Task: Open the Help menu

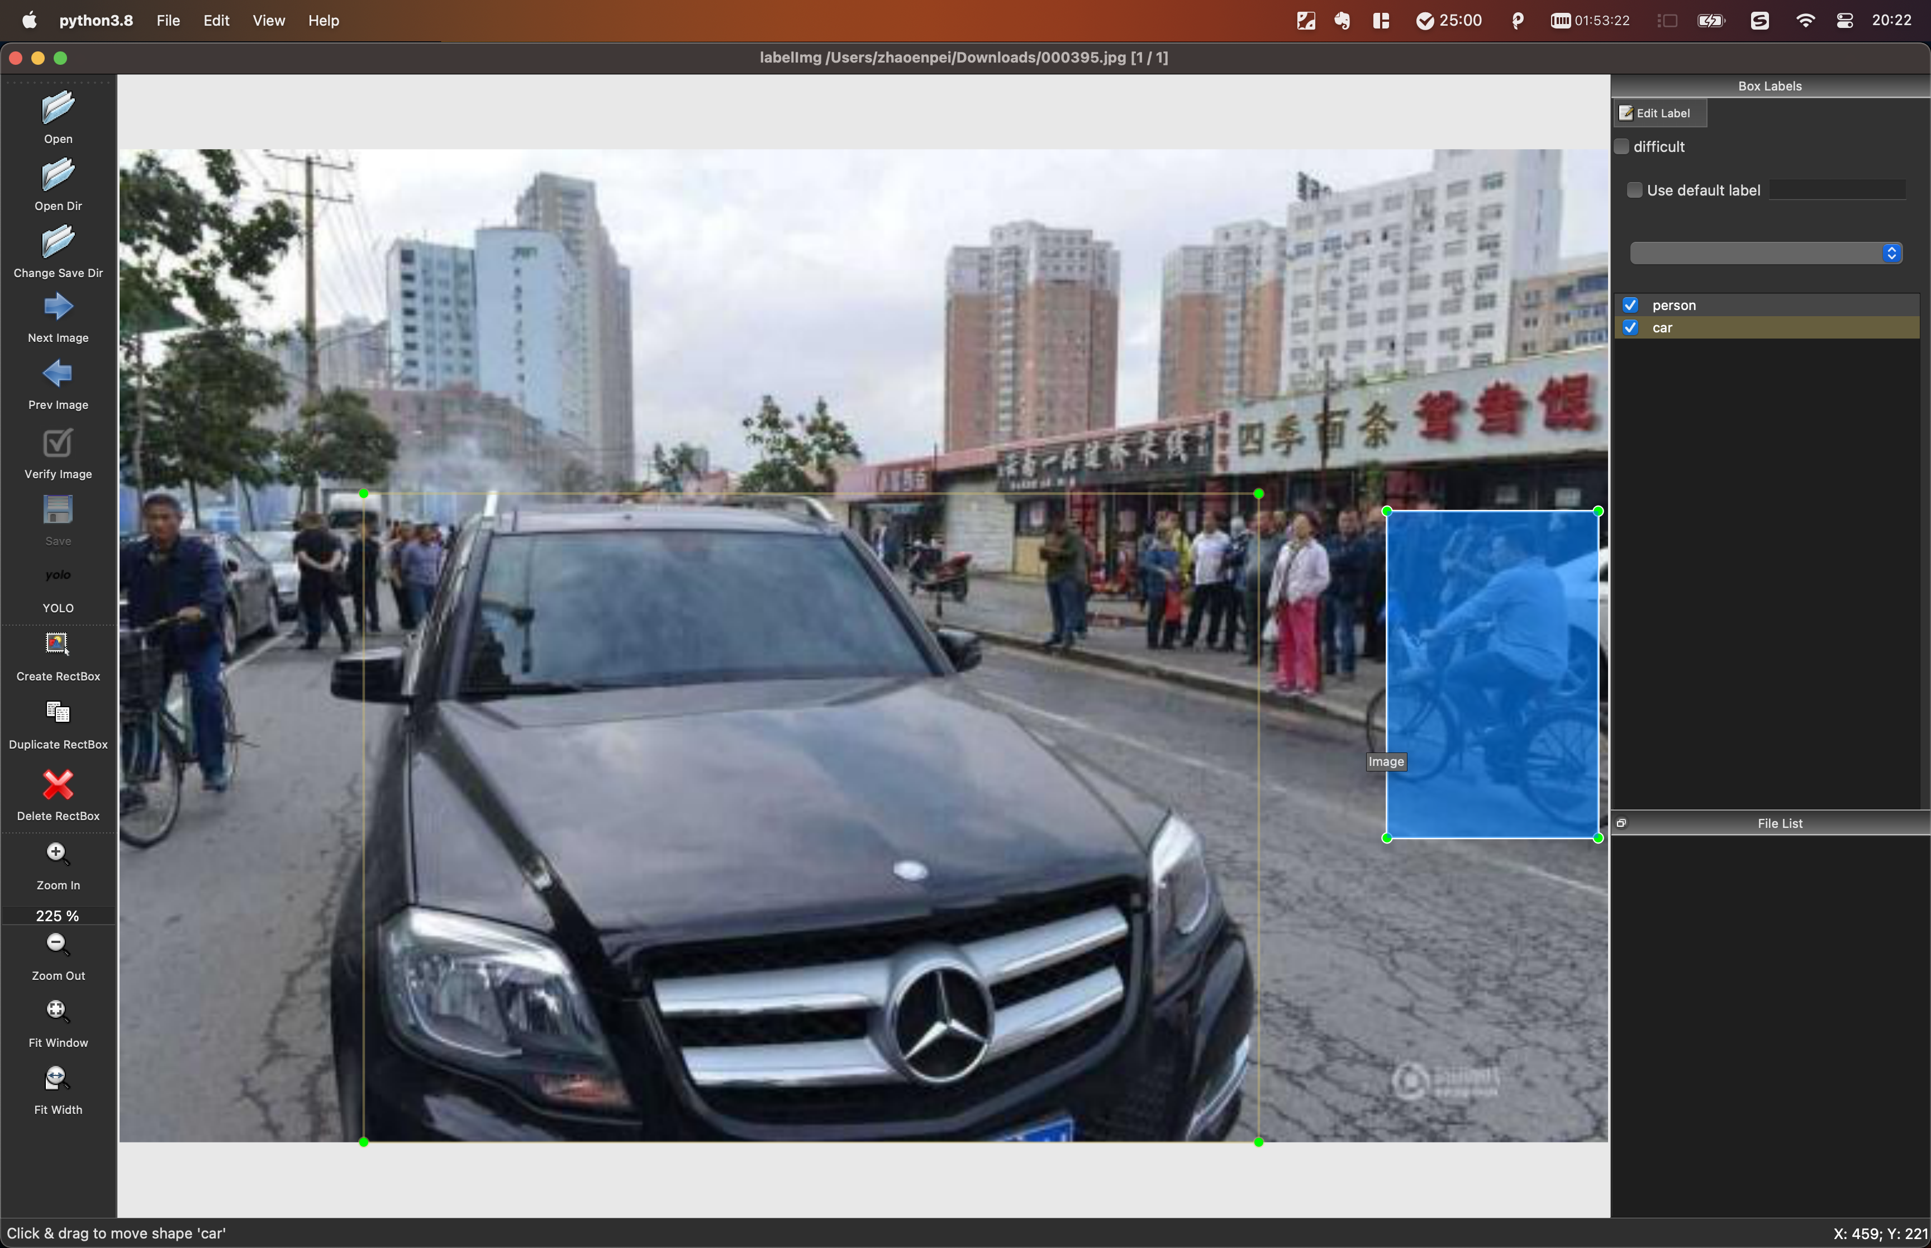Action: point(324,20)
